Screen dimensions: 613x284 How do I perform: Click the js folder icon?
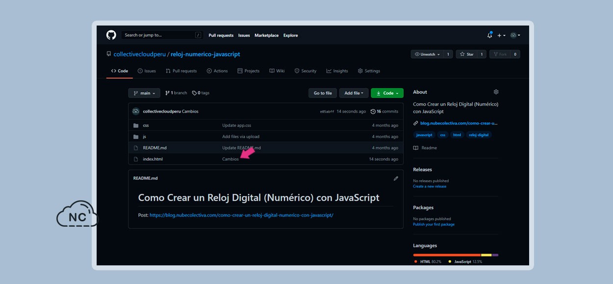pos(136,137)
